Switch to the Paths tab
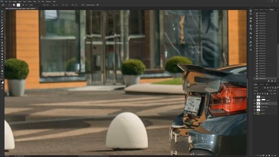Viewport: 279px width, 157px height. coord(267,84)
